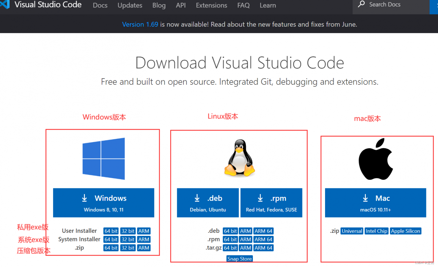Click the search magnifier icon
438x267 pixels.
pos(361,4)
